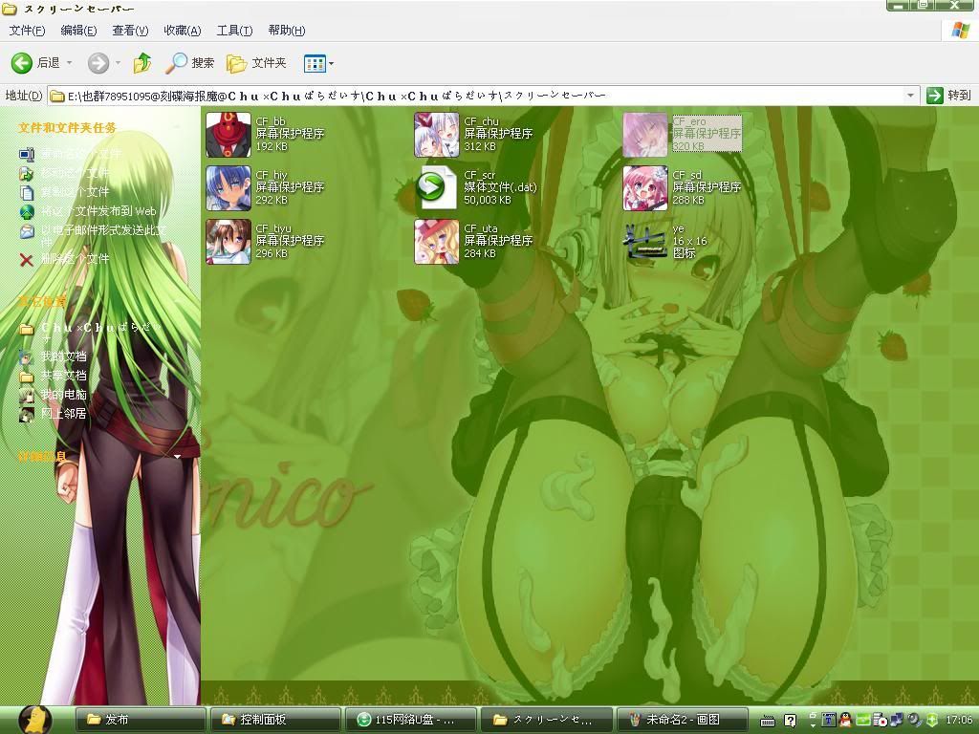Screen dimensions: 979x734
Task: Click the 17:06 system clock
Action: point(958,720)
